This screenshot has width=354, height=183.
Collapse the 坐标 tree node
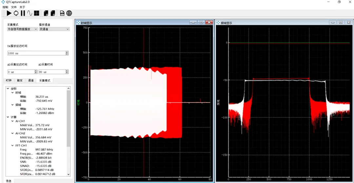click(x=8, y=89)
